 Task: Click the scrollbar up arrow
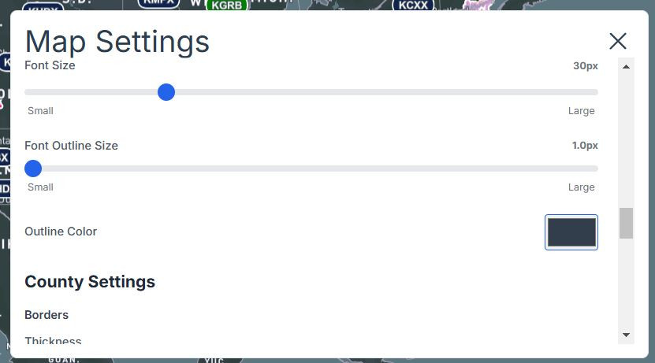click(x=626, y=66)
